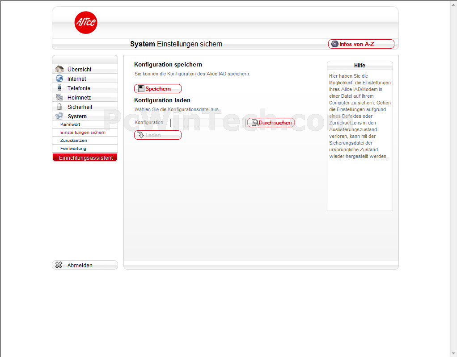Open the Zurücksetzen submenu item
The height and width of the screenshot is (357, 457).
pos(74,141)
